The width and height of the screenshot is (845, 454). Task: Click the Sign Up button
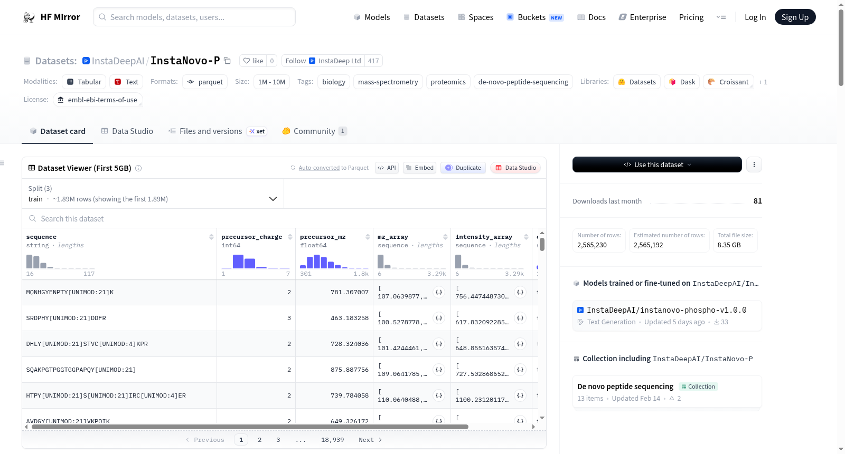(795, 17)
